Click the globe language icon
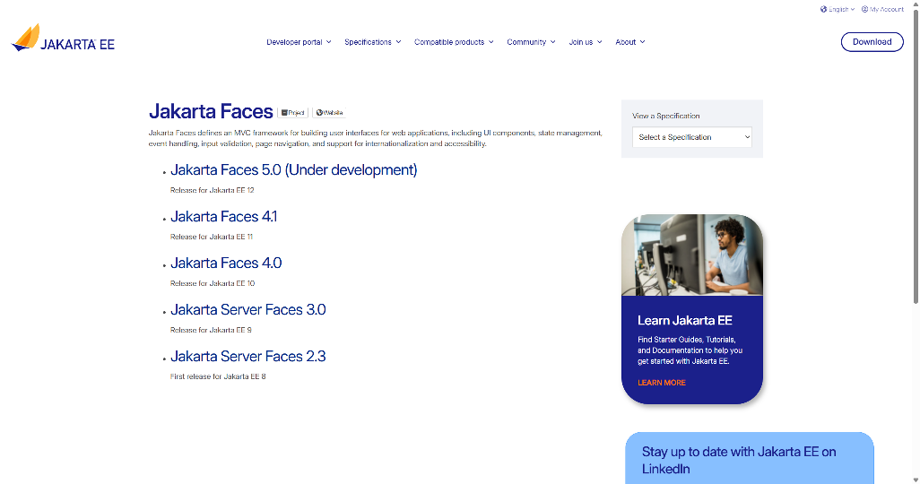Viewport: 920px width, 484px height. pos(823,9)
